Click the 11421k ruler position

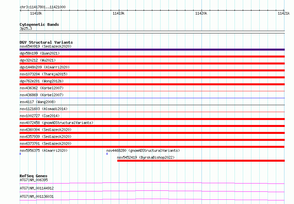pyautogui.click(x=284, y=13)
